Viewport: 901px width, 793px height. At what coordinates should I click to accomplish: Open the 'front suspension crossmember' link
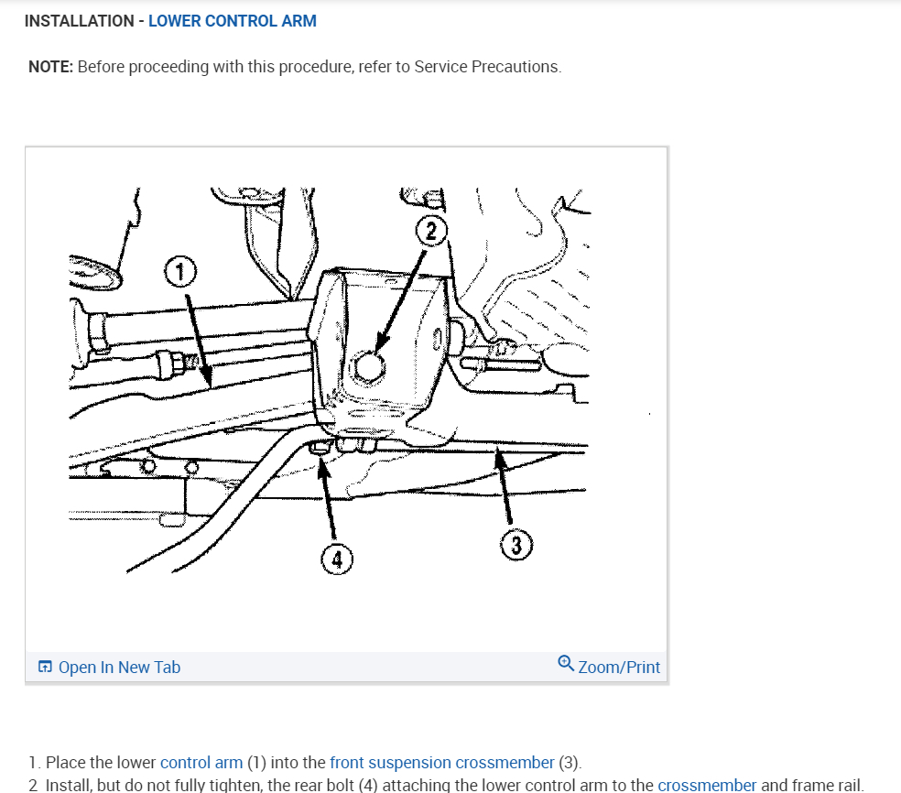[442, 763]
